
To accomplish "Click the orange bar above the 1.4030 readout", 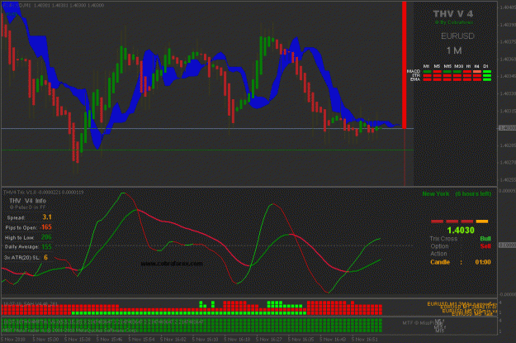I will click(482, 222).
